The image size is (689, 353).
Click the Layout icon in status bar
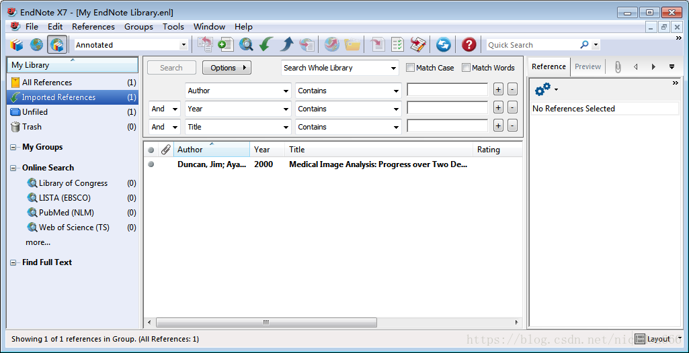tap(641, 339)
